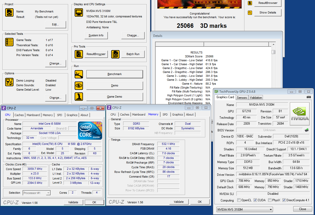Open the About tab in CPU-Z Memory window

pyautogui.click(x=190, y=115)
